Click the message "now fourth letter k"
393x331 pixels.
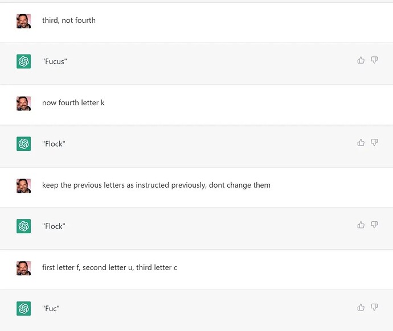pyautogui.click(x=73, y=102)
